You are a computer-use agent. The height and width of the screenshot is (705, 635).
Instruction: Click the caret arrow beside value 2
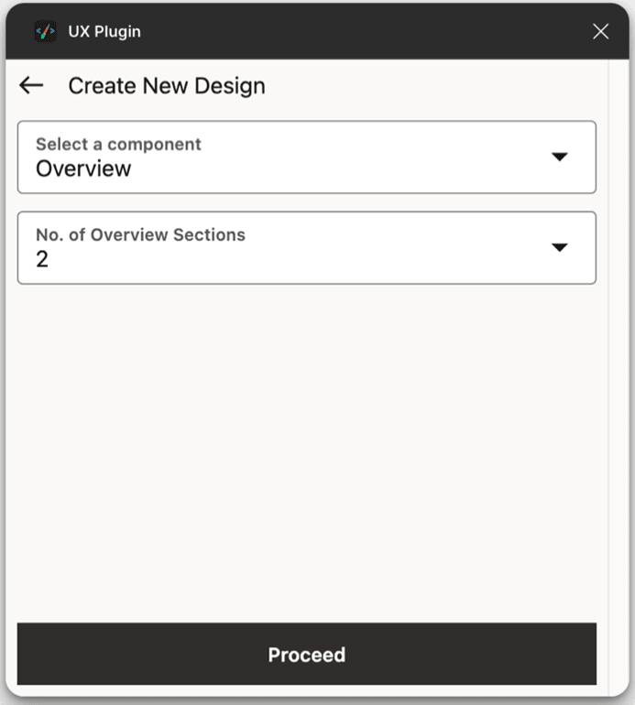click(x=560, y=247)
